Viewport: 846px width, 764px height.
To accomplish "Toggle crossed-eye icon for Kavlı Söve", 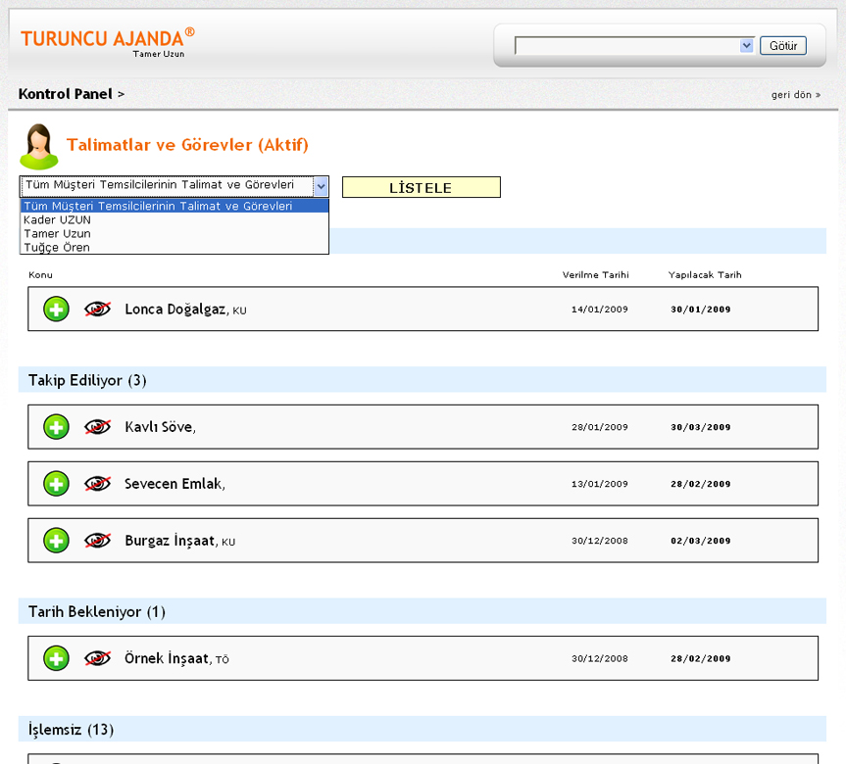I will [97, 427].
